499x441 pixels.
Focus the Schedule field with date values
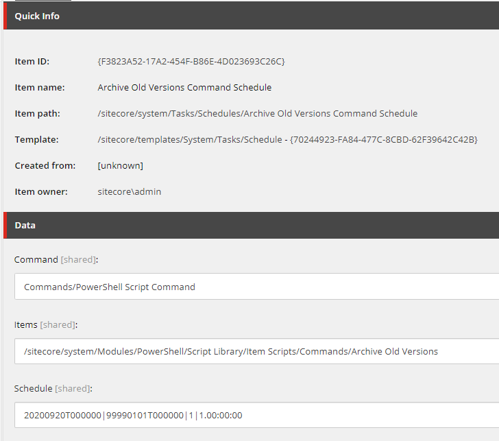click(256, 415)
